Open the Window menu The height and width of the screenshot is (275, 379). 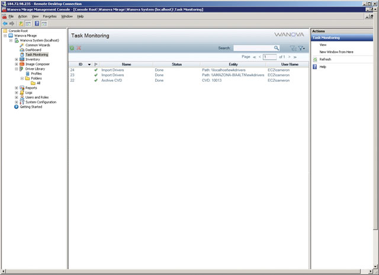67,17
